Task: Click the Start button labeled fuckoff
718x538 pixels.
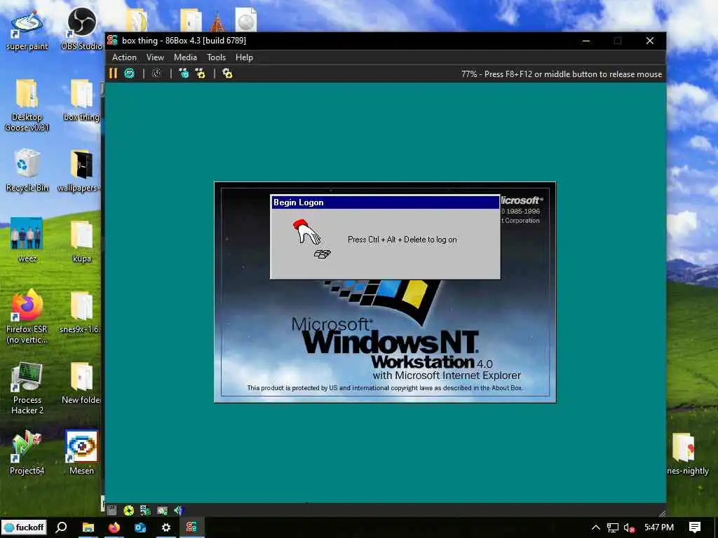Action: [24, 527]
